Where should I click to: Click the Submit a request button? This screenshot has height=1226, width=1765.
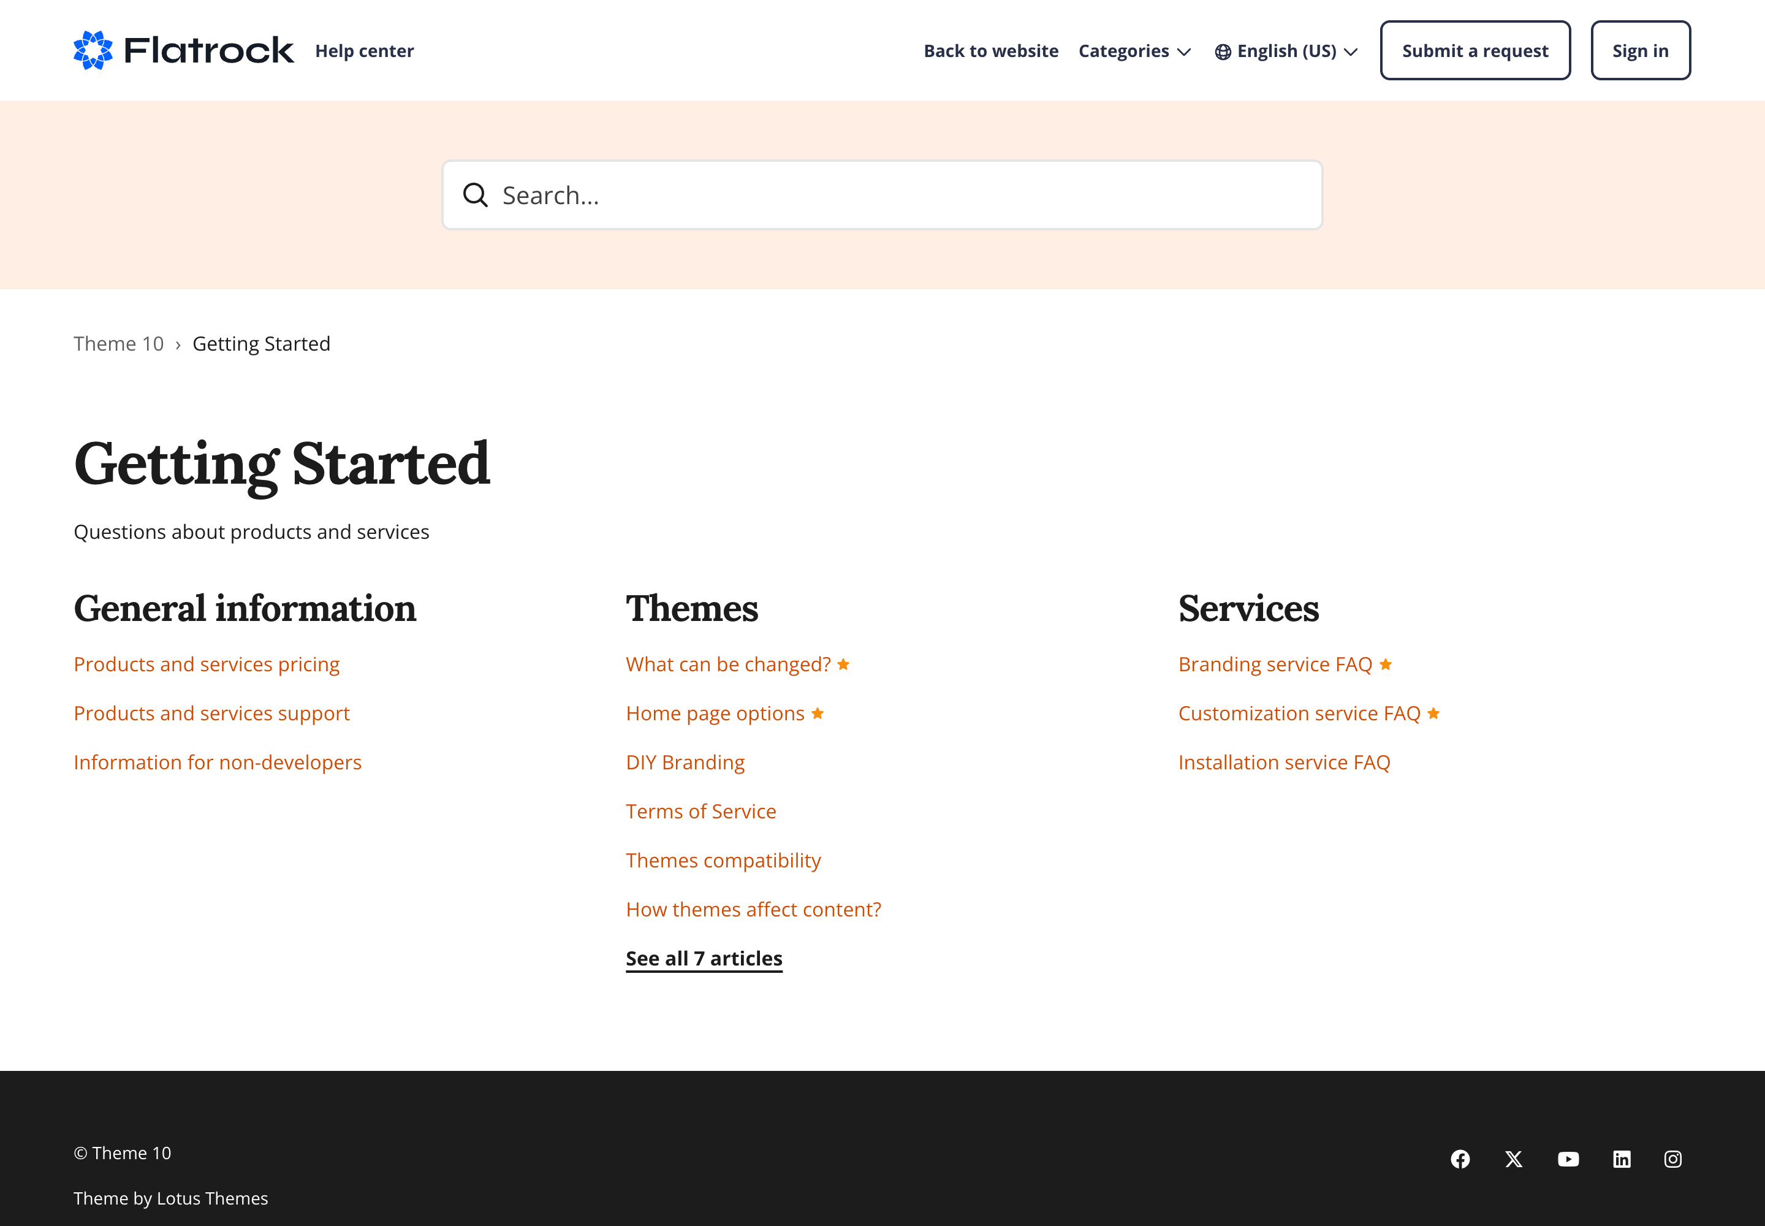(1475, 51)
